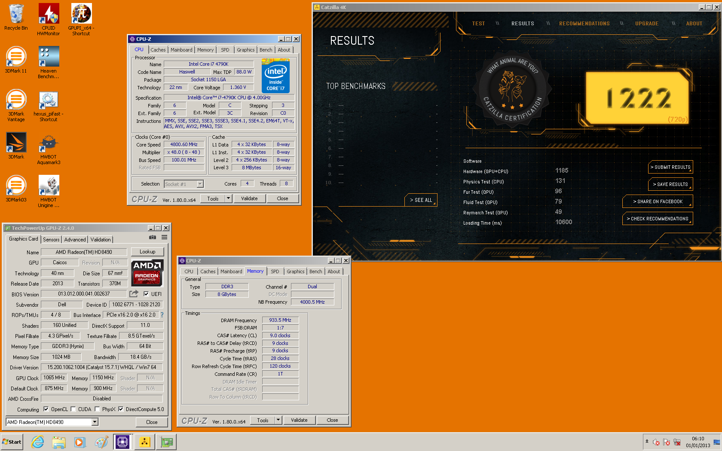Expand Tools dropdown arrow in CPU-Z CPU window
Image resolution: width=722 pixels, height=451 pixels.
pos(229,198)
